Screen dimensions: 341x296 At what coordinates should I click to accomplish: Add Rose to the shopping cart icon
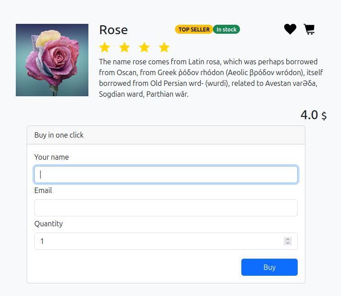(x=309, y=29)
